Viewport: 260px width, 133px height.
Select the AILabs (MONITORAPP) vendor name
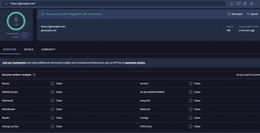[x=152, y=92]
